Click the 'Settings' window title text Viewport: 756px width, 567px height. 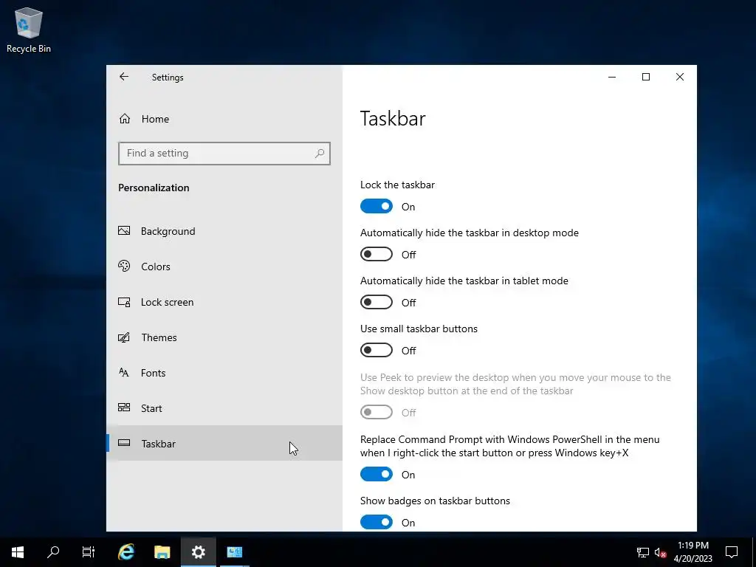point(168,77)
